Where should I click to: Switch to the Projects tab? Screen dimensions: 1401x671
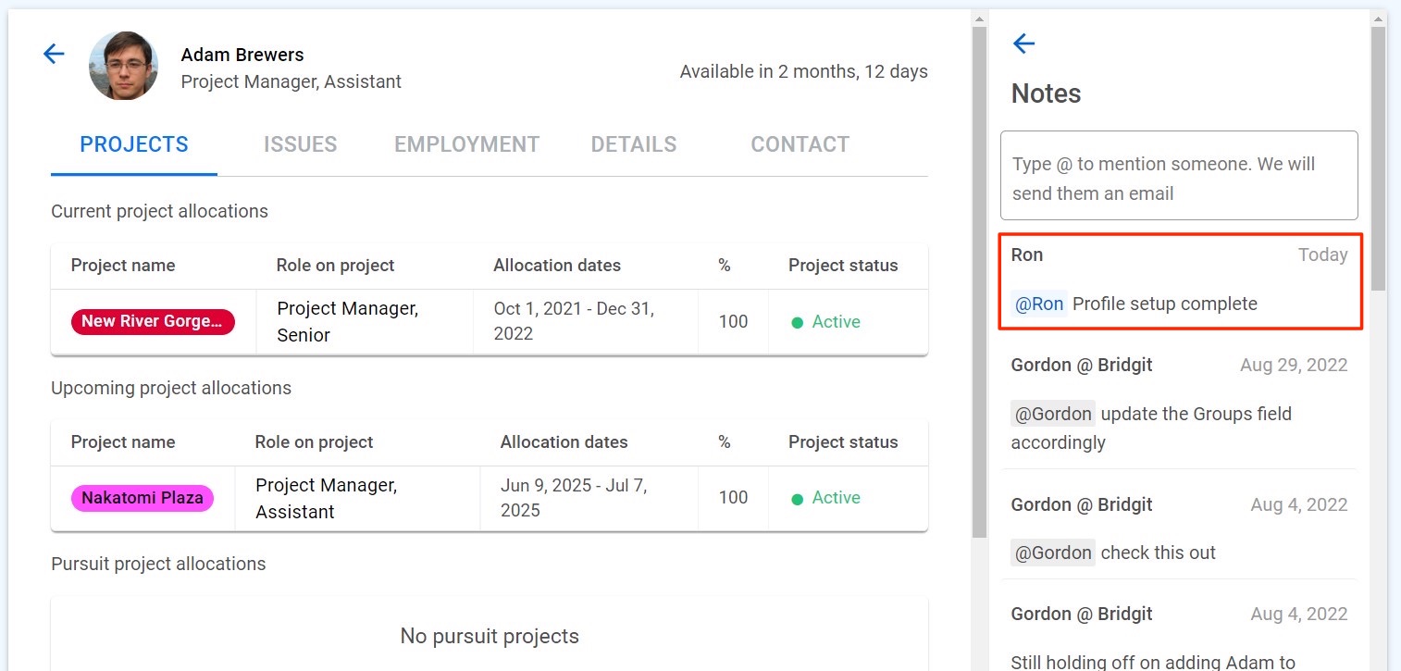[x=134, y=145]
